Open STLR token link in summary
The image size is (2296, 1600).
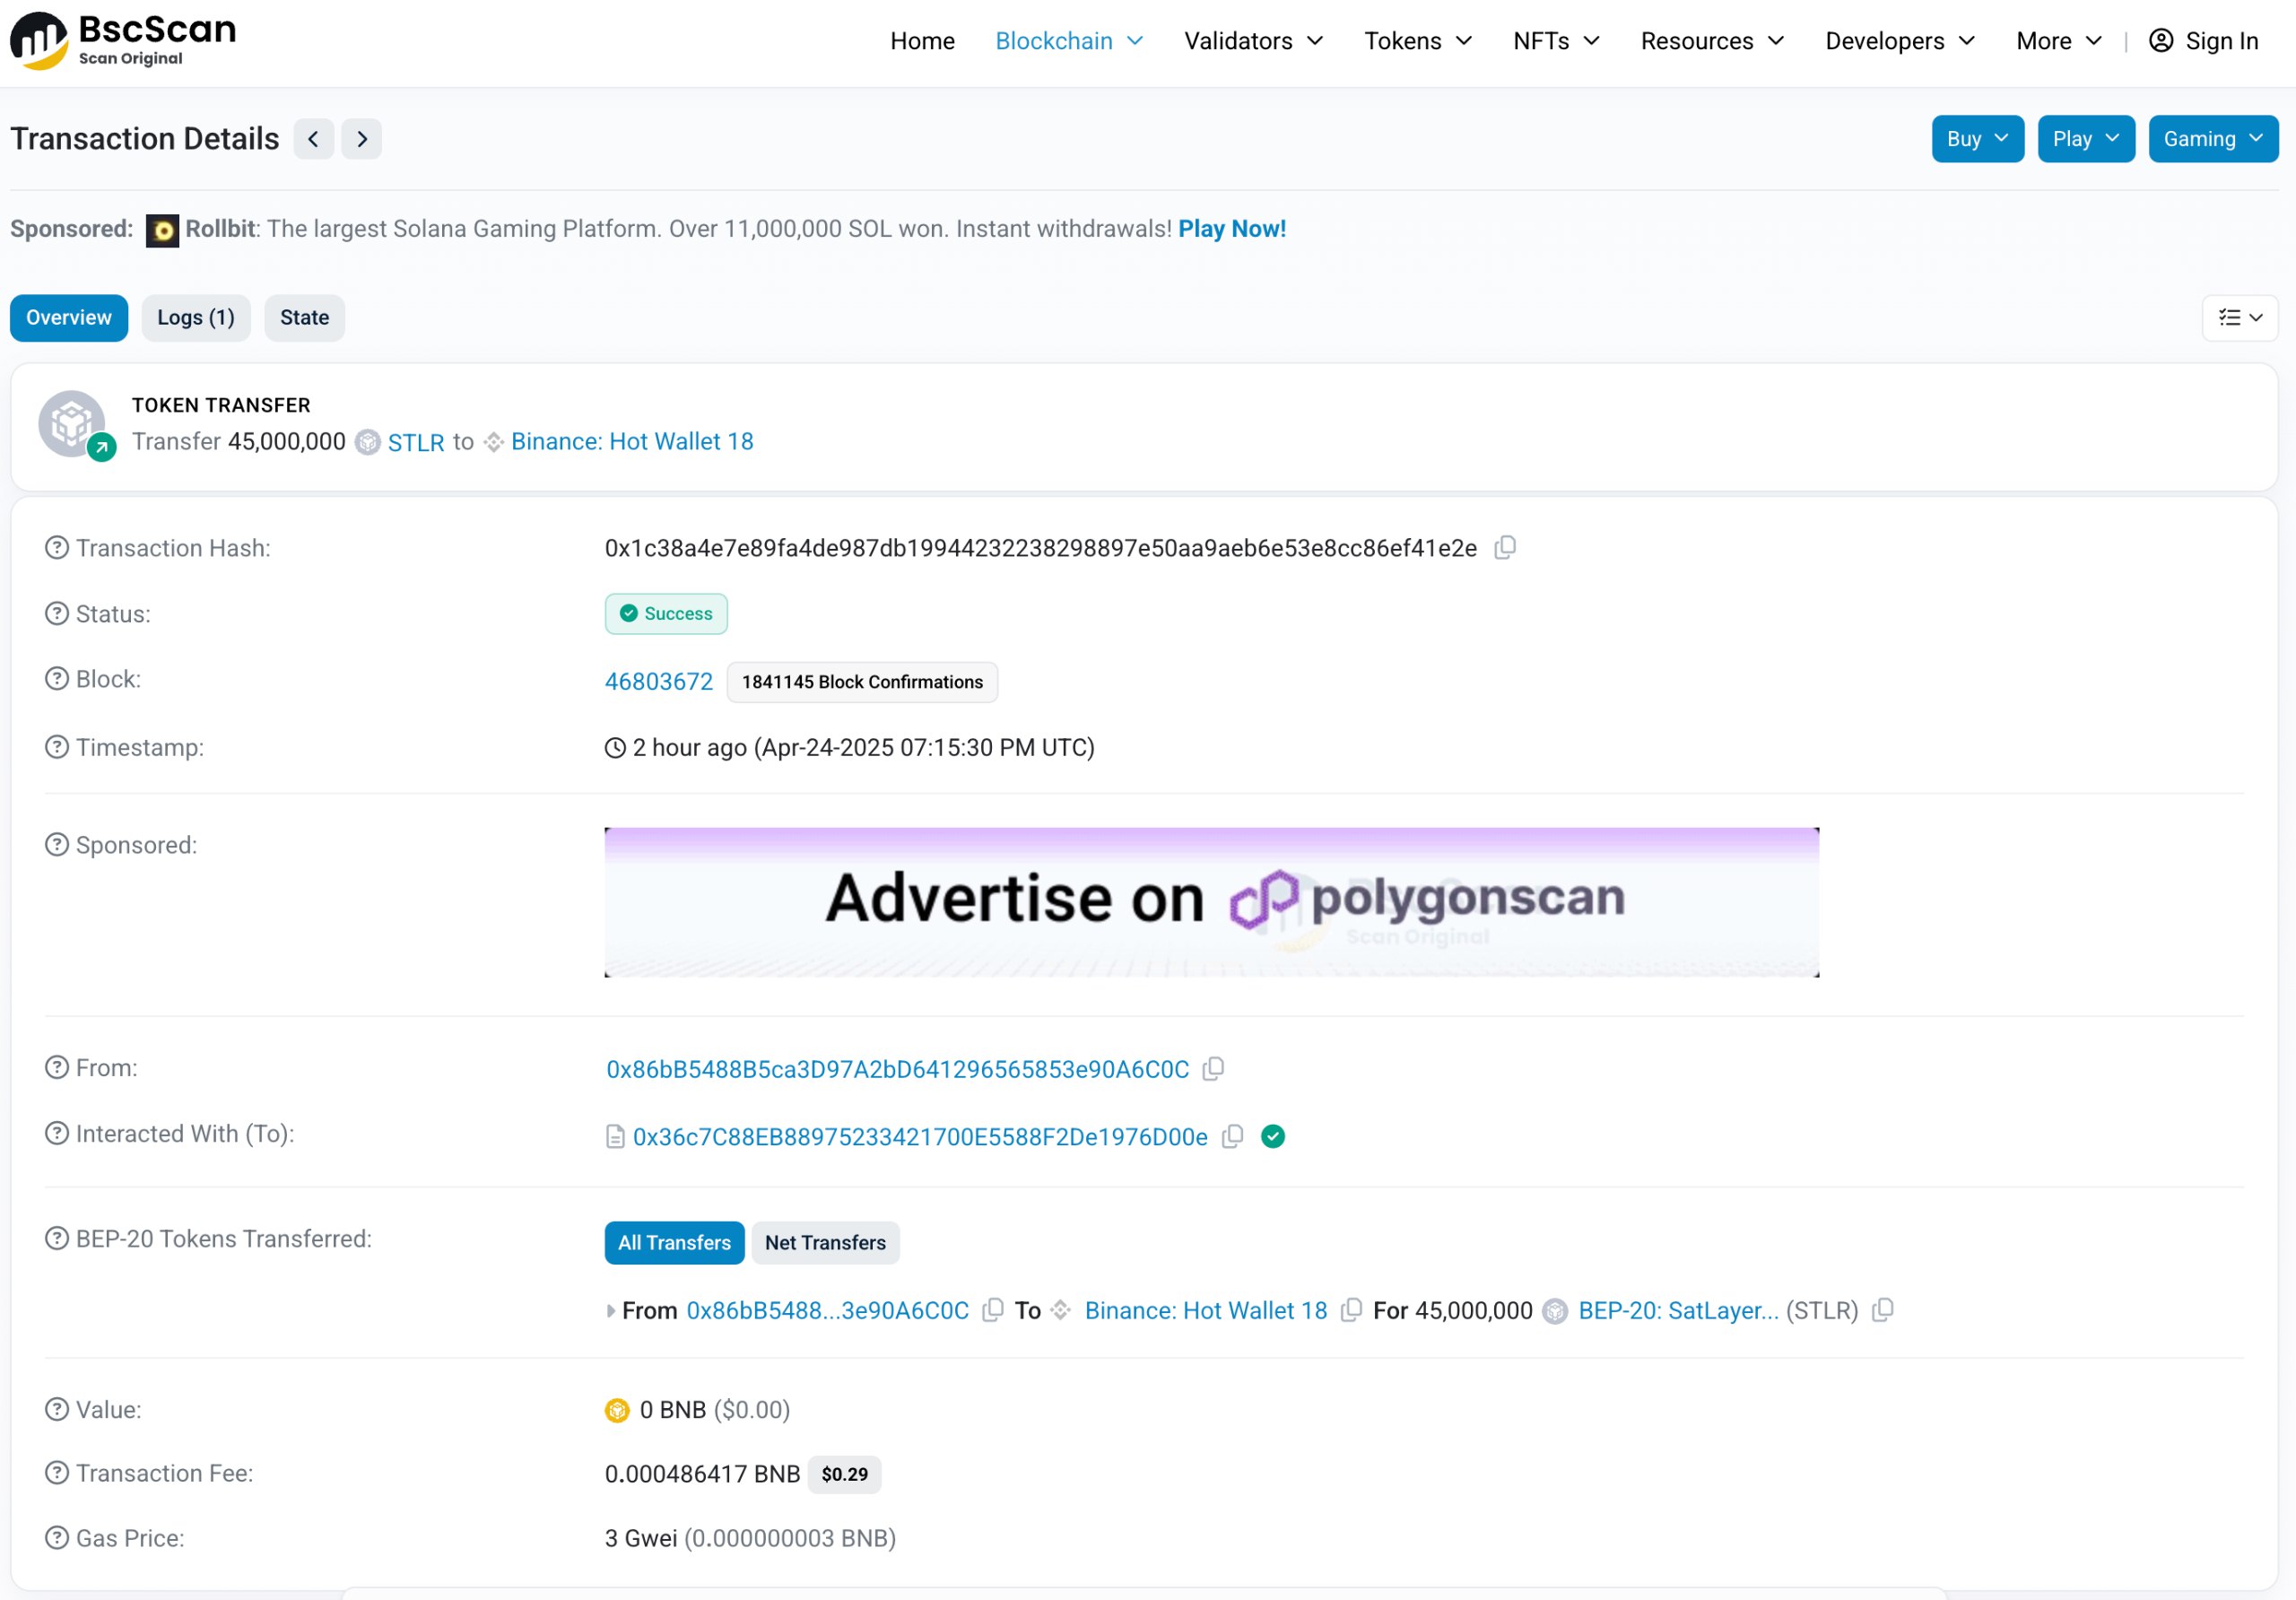click(416, 442)
